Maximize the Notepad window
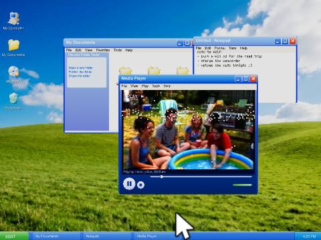The height and width of the screenshot is (240, 321). coord(285,41)
